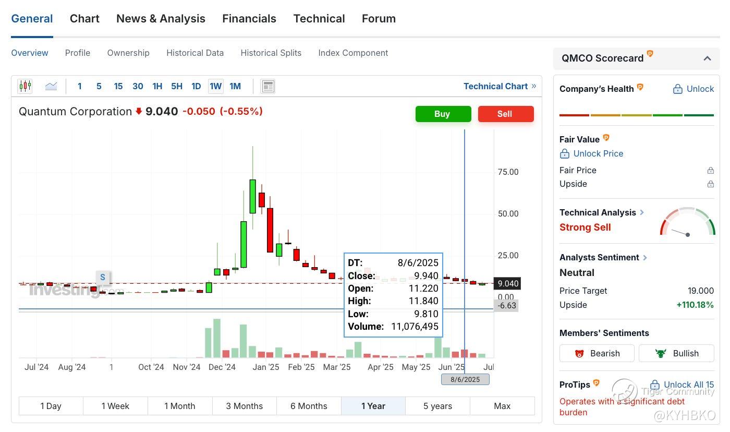Click the lock icon beside Upside in Fair Value

[710, 184]
